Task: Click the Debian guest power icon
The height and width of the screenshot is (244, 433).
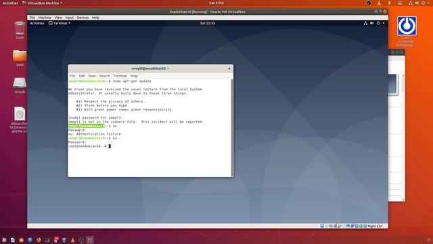Action: [x=378, y=23]
